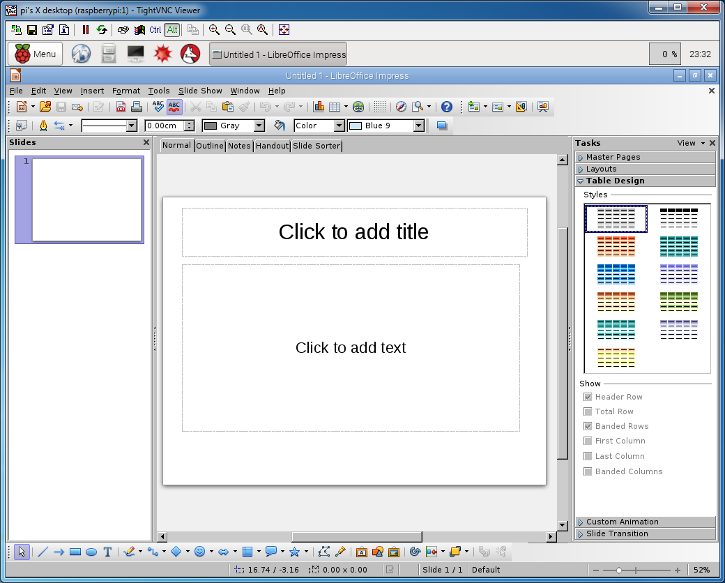725x583 pixels.
Task: Click the Insert Chart icon
Action: click(x=319, y=107)
